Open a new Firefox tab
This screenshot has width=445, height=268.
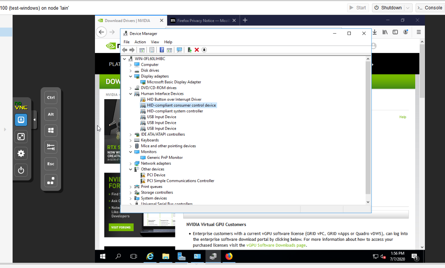tap(245, 20)
